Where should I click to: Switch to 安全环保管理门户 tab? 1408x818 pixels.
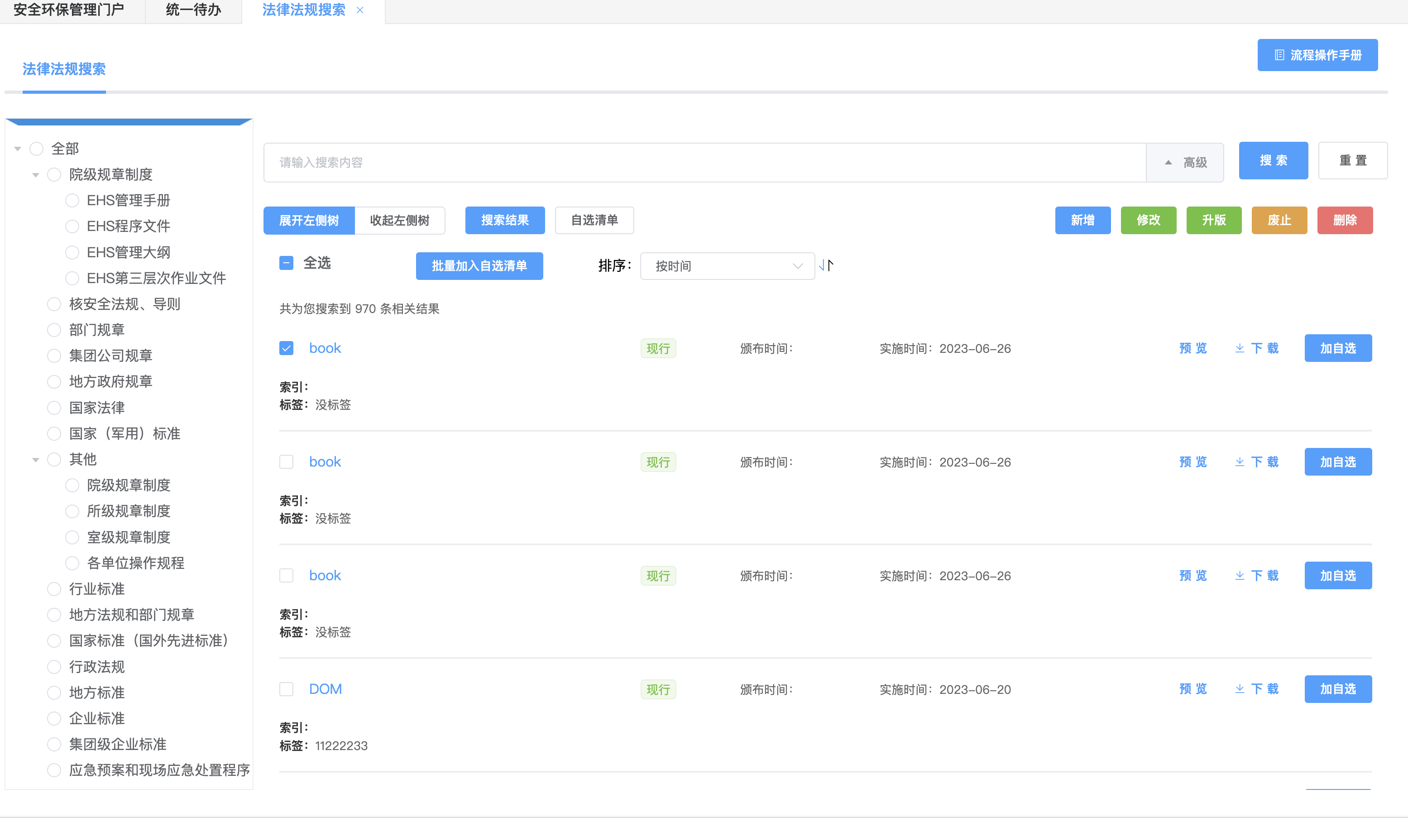point(69,10)
